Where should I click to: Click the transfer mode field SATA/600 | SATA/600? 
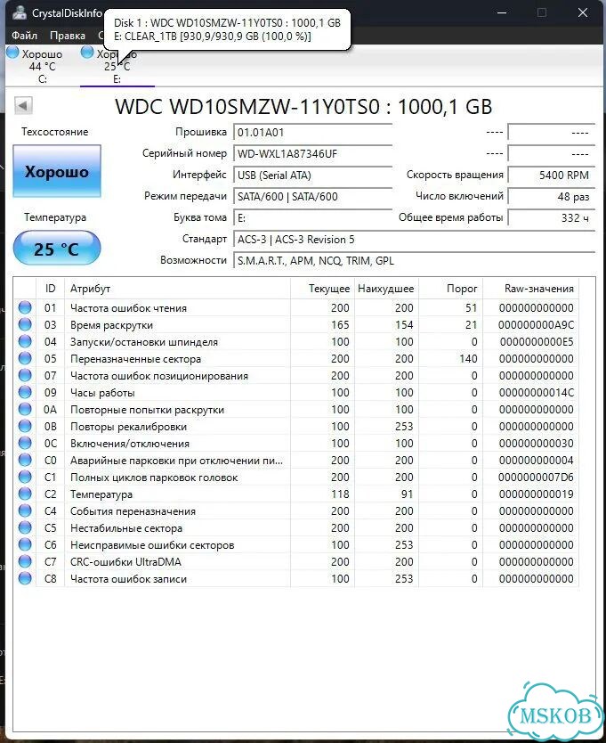(312, 196)
